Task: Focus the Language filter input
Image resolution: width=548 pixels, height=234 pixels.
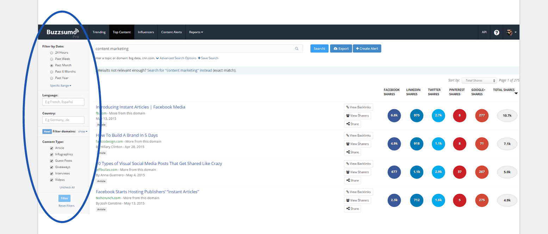Action: (63, 102)
